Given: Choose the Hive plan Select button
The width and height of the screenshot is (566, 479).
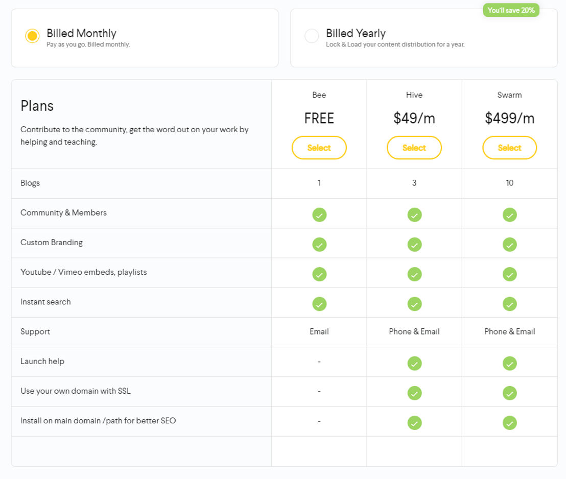Looking at the screenshot, I should pos(414,148).
